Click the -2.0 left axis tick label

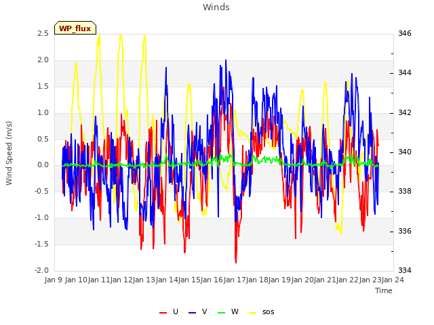pos(41,270)
